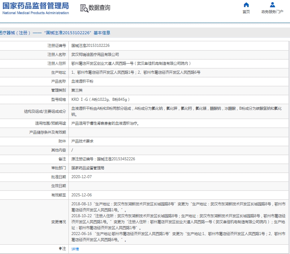Open the 政务服务门户 user icon
The image size is (290, 254).
(273, 4)
